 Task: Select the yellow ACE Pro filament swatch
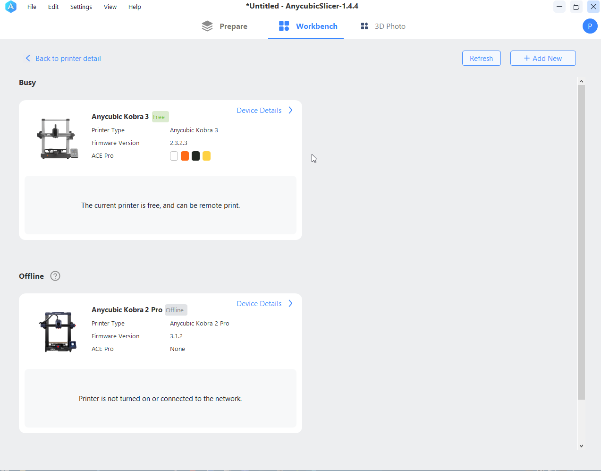[206, 156]
